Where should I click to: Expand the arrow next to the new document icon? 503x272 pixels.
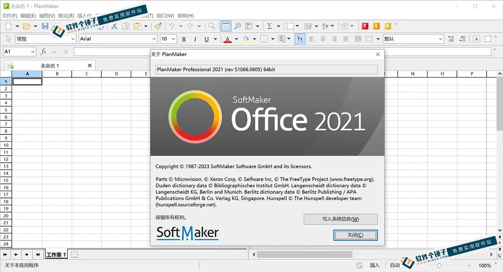[17, 26]
